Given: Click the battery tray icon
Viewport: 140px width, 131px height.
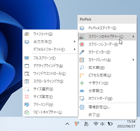Looking at the screenshot, I should coord(110,124).
